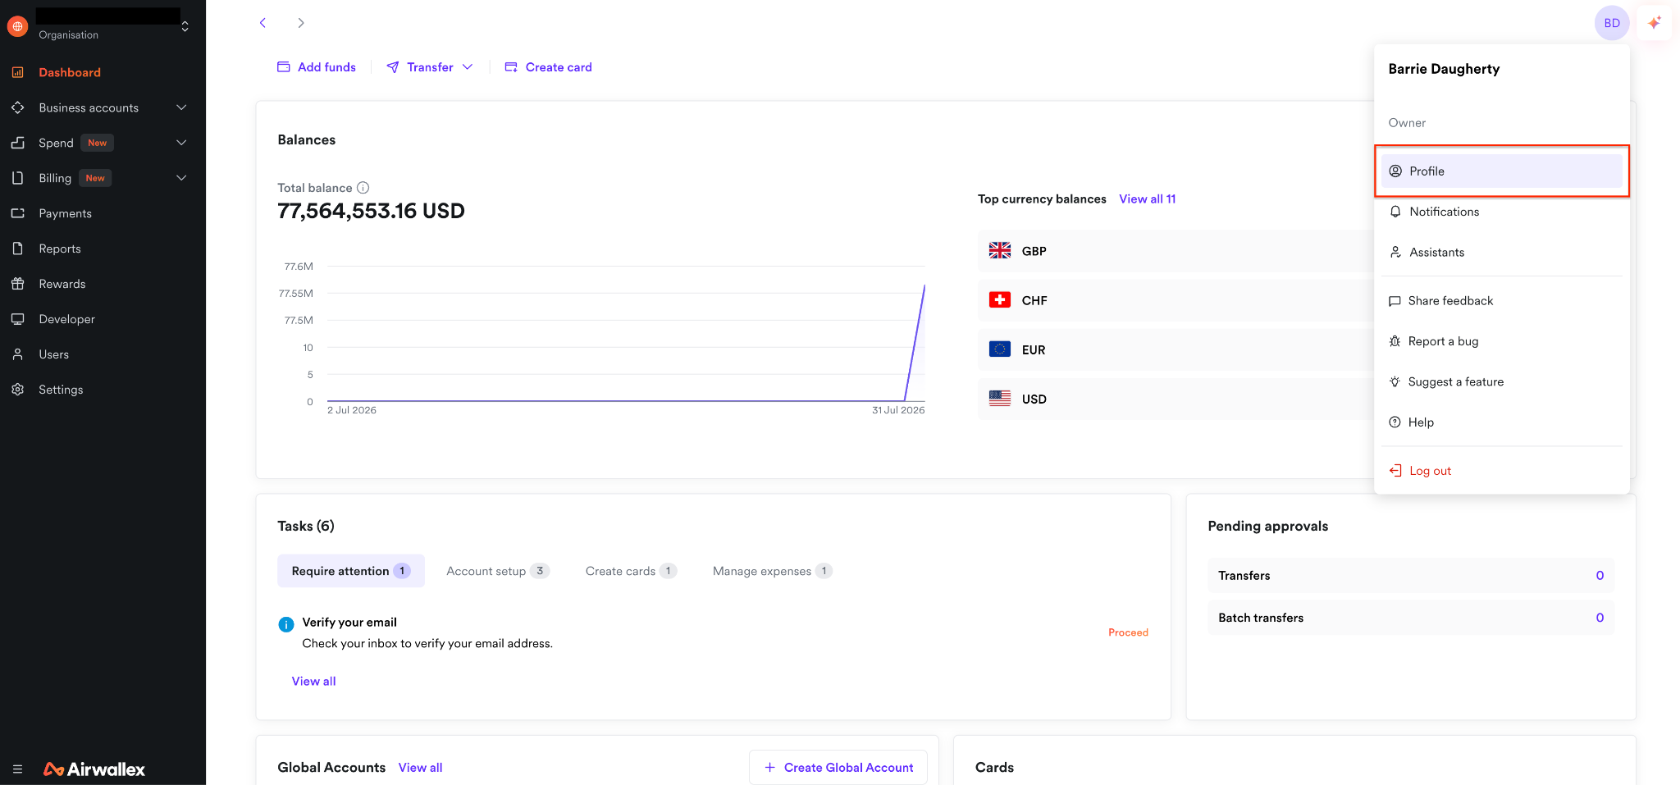Choose Suggest a feature
Image resolution: width=1680 pixels, height=785 pixels.
point(1501,382)
